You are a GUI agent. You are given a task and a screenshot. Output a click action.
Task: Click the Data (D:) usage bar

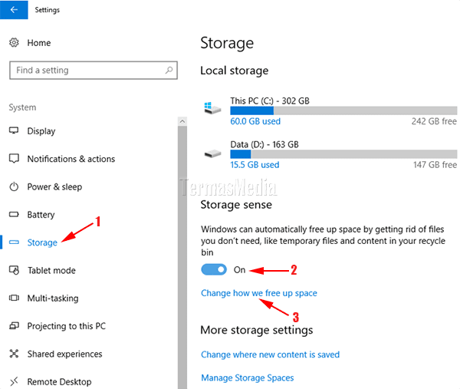343,154
